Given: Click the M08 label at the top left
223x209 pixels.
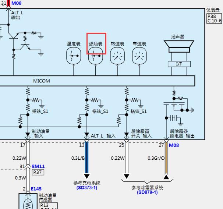Looking at the screenshot, I should click(16, 3).
